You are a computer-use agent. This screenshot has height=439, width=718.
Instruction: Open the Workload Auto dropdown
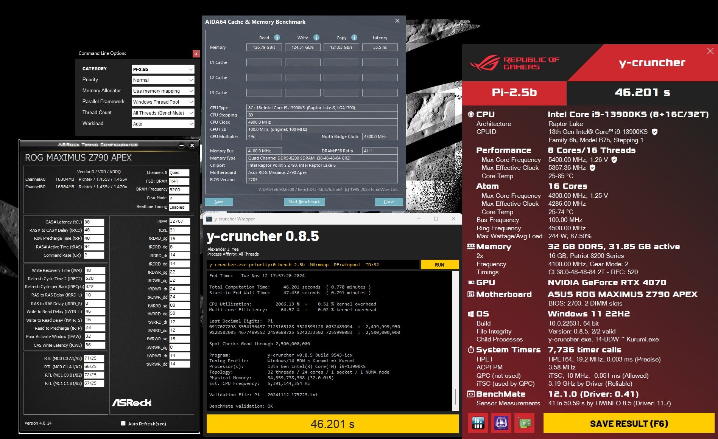(x=163, y=124)
